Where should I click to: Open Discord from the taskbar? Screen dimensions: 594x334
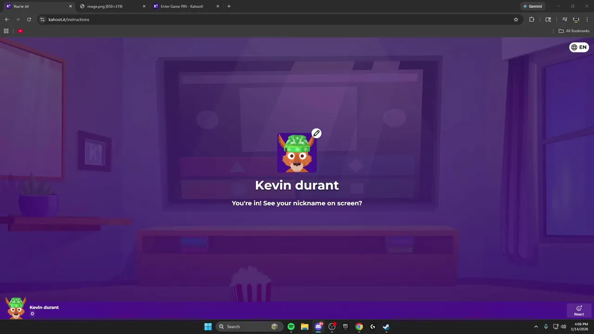(x=318, y=327)
